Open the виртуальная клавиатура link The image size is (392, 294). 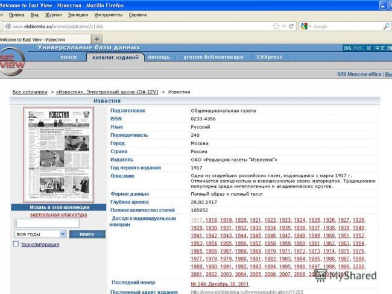(58, 214)
